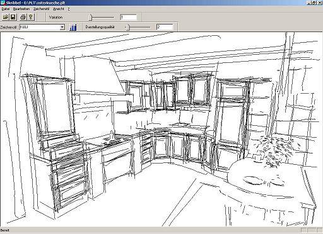Viewport: 323px width, 234px height.
Task: Click the printer icon in the toolbar
Action: pyautogui.click(x=23, y=17)
